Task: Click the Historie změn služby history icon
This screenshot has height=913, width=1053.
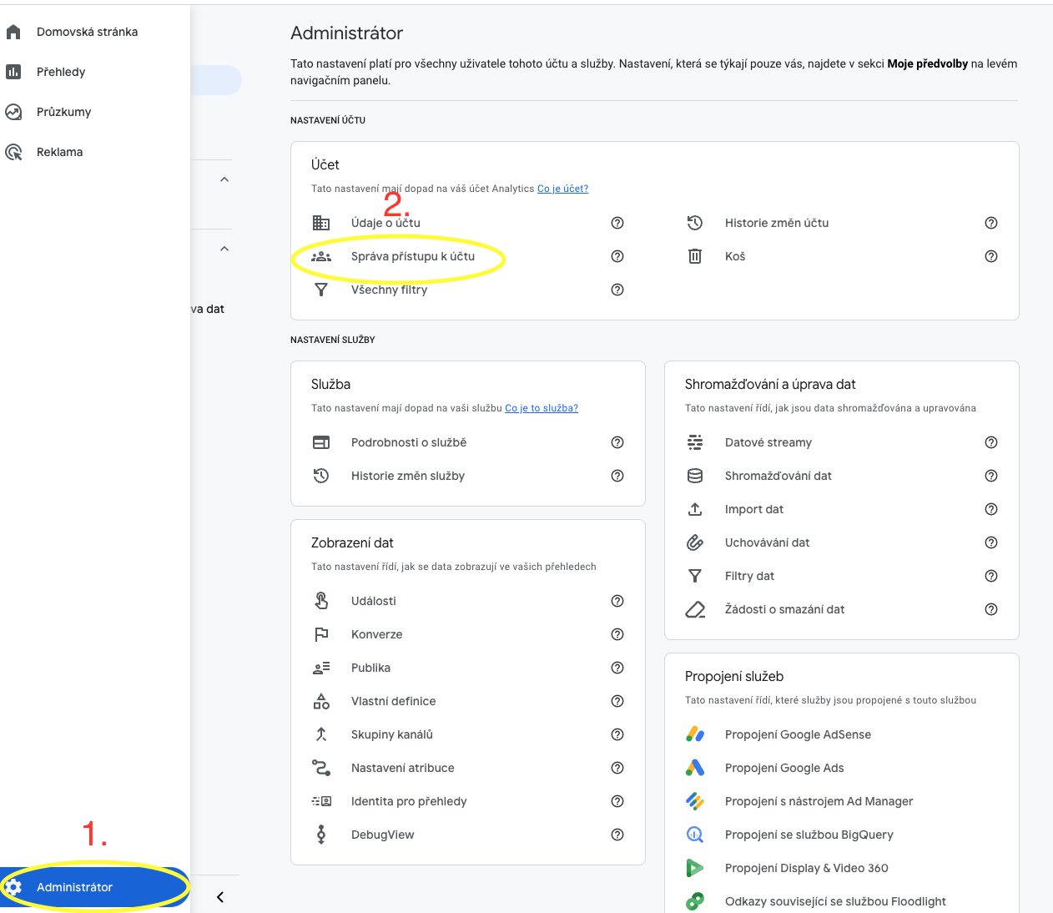Action: [x=321, y=476]
